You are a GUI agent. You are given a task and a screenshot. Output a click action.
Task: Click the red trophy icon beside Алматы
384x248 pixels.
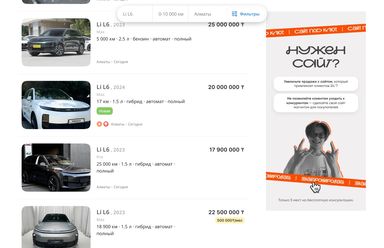[x=106, y=124]
